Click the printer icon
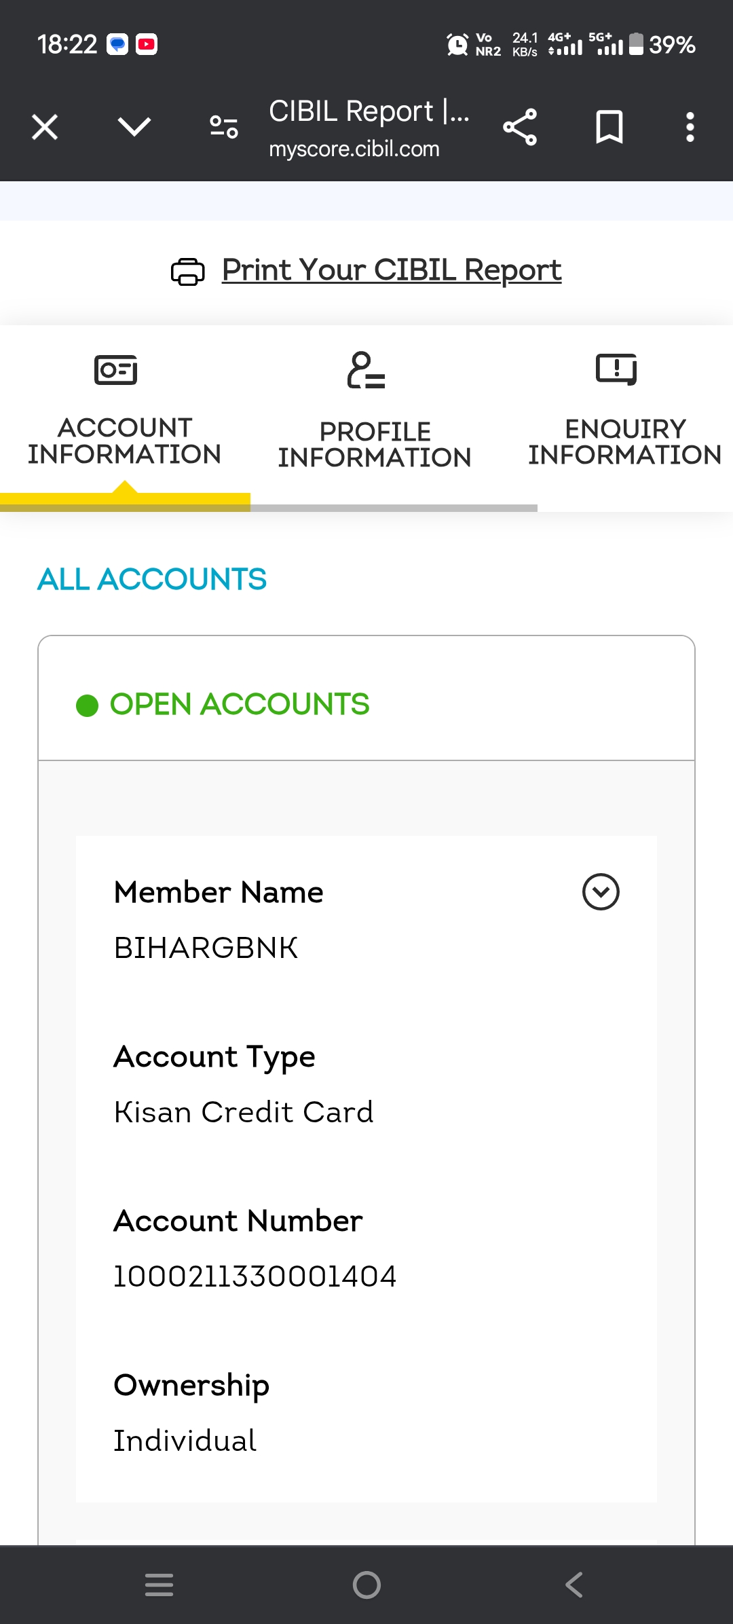This screenshot has width=733, height=1624. (x=187, y=272)
